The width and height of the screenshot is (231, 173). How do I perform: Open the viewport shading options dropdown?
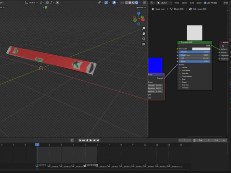pos(140,2)
